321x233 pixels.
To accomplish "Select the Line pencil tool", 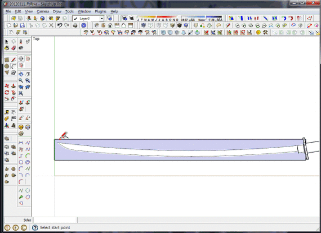I will [x=14, y=60].
